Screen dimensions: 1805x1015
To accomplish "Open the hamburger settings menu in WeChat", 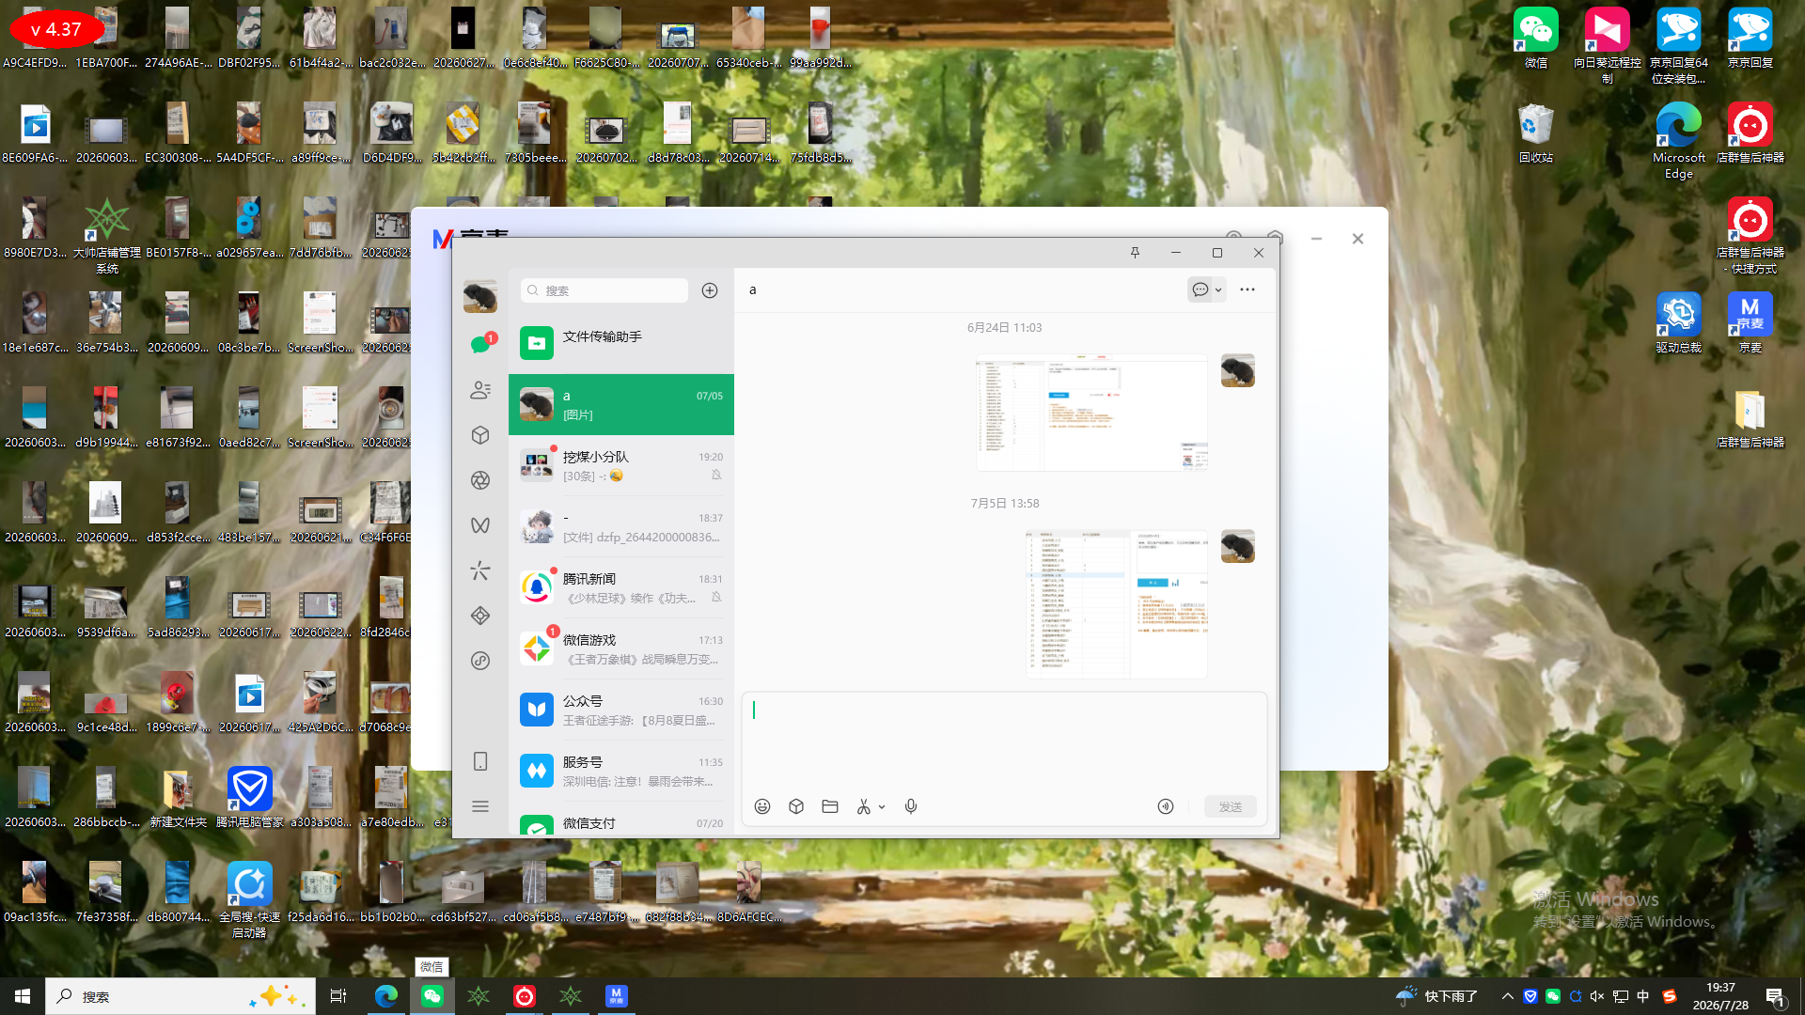I will tap(480, 806).
